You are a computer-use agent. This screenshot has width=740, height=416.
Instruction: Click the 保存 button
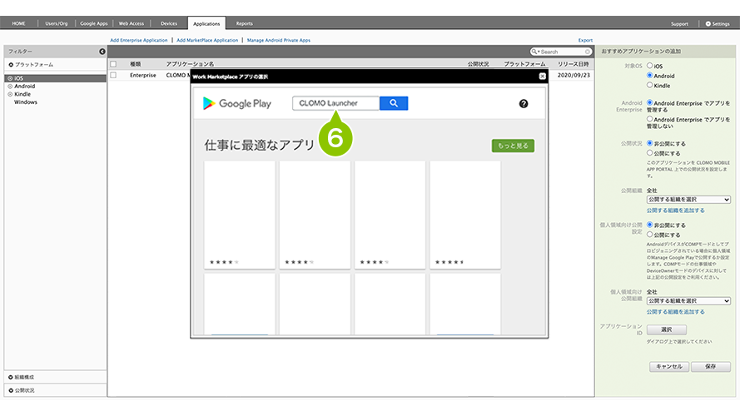coord(711,366)
